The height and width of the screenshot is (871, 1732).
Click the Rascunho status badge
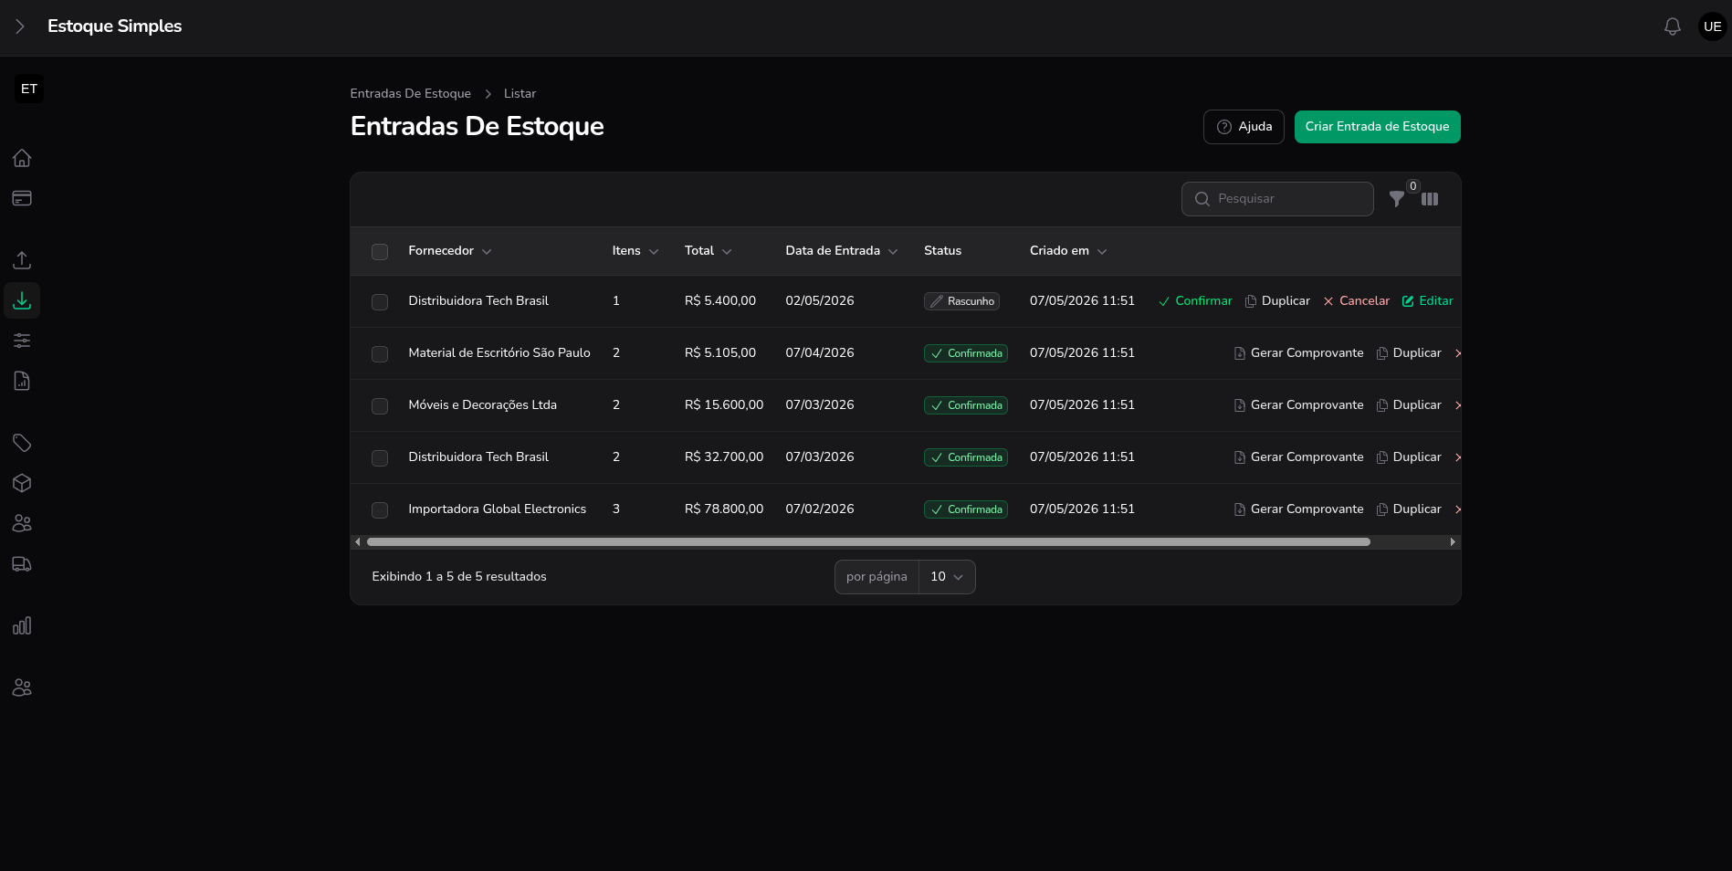[x=961, y=301]
